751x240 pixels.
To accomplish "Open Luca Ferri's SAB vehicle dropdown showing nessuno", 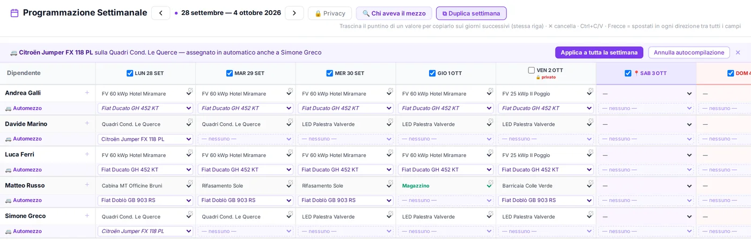I will tap(646, 170).
